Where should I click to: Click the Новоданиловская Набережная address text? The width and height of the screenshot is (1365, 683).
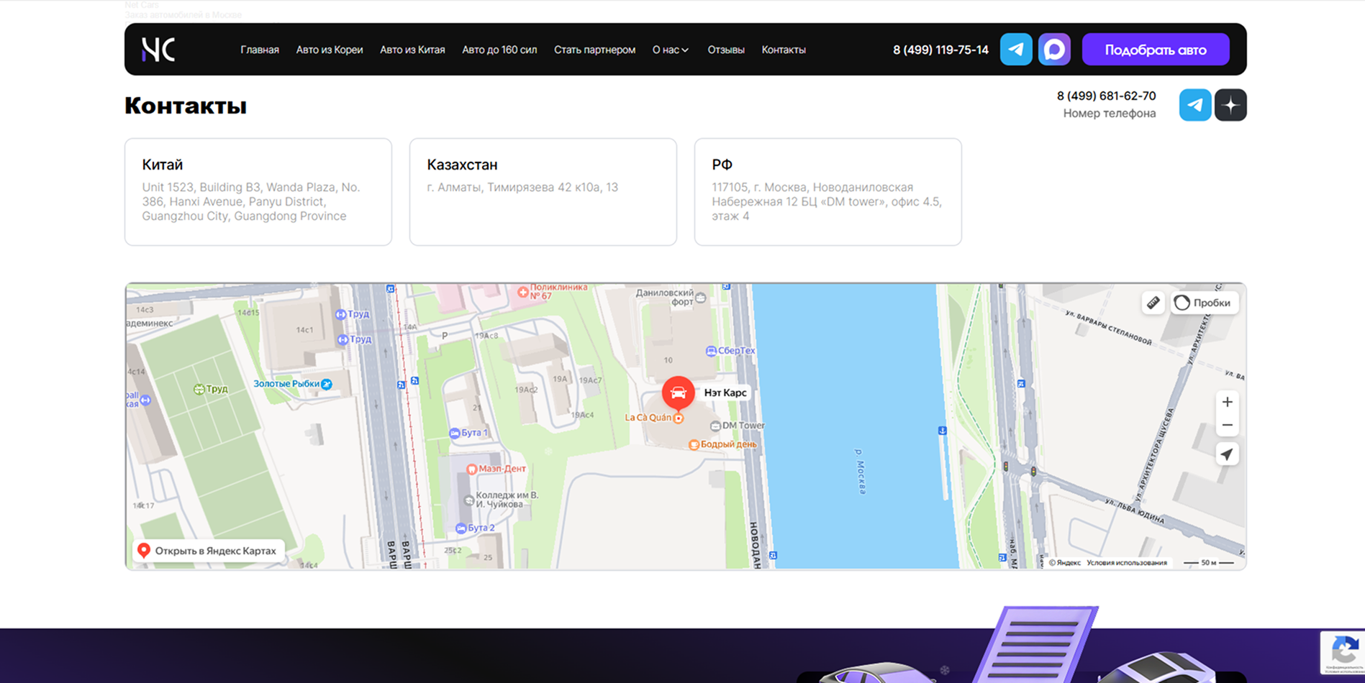coord(827,201)
